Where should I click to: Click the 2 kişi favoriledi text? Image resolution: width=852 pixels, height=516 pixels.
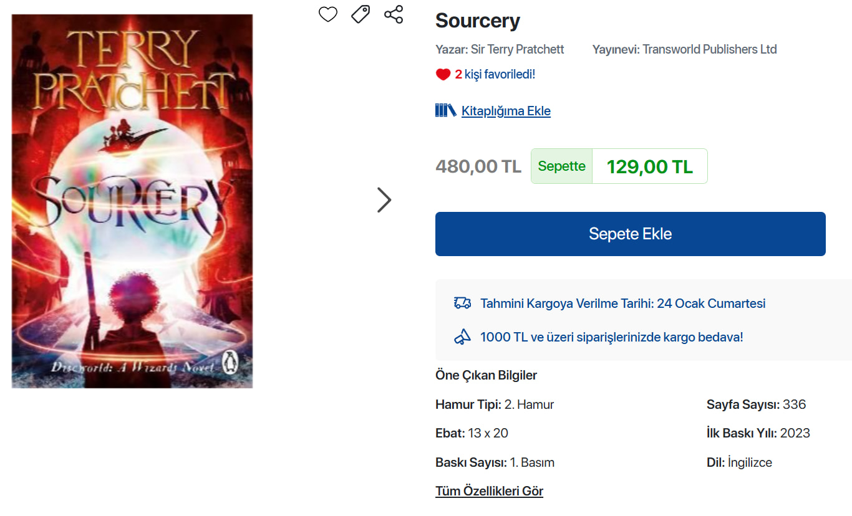coord(495,75)
